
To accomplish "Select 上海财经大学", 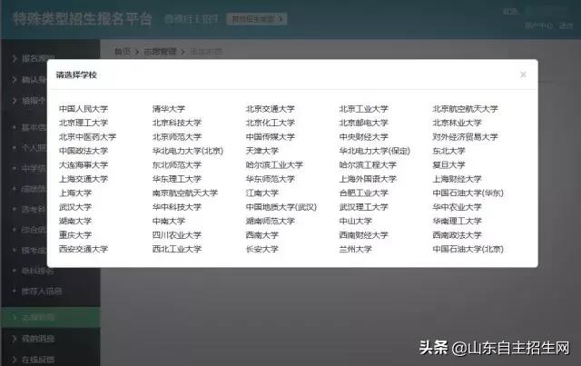I will click(457, 179).
